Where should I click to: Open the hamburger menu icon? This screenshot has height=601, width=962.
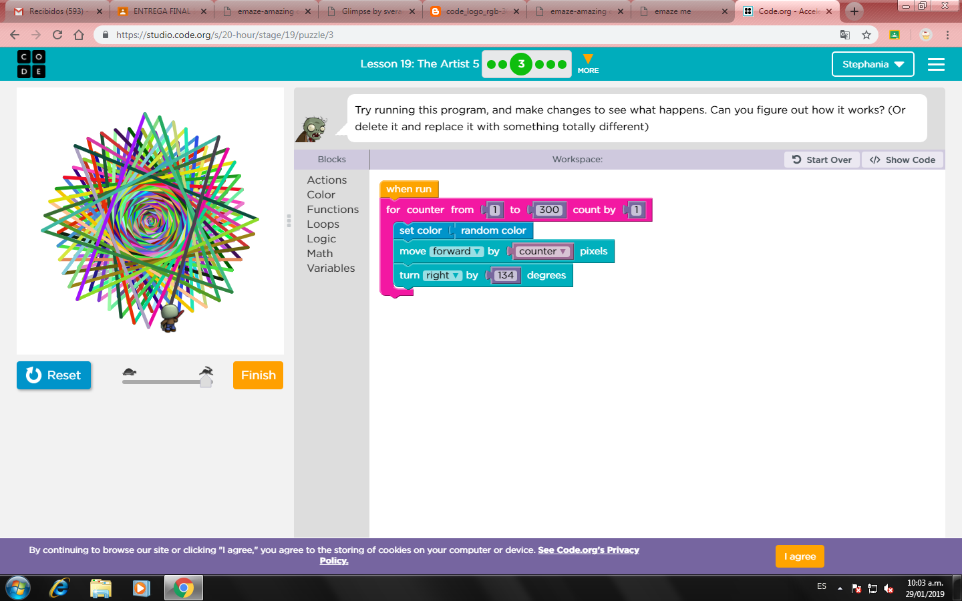point(936,64)
